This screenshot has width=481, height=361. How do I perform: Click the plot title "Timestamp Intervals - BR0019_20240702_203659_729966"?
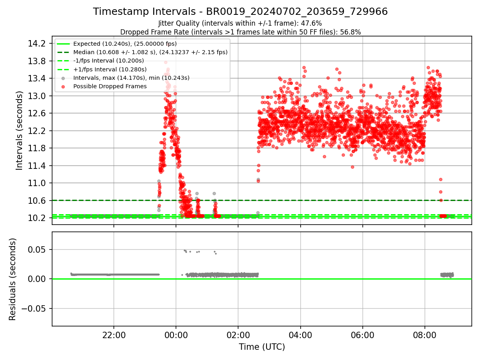(240, 12)
